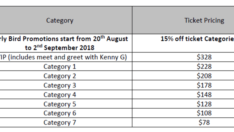Screen dimensions: 234x132
Task: Click the Category column header cell
Action: click(x=66, y=20)
